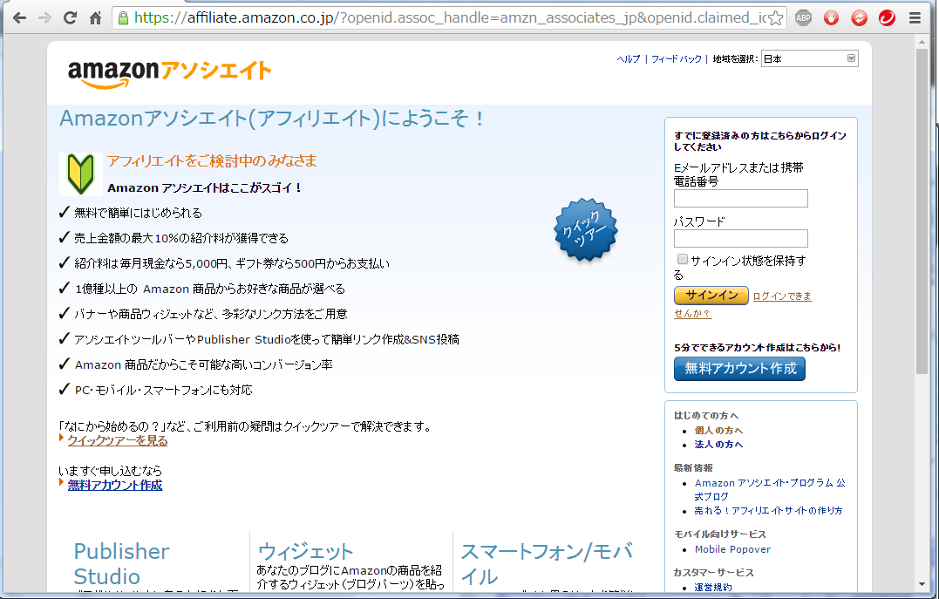This screenshot has width=939, height=599.
Task: Open the 売れる！アフィリエイトサイトの作り方 link
Action: tap(768, 511)
